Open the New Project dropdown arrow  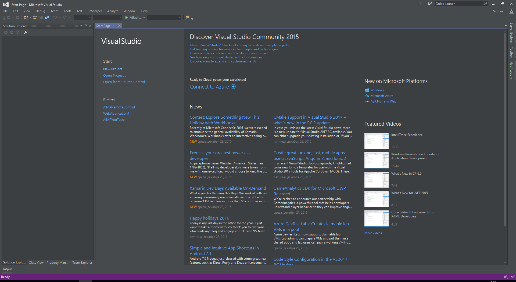click(x=30, y=17)
